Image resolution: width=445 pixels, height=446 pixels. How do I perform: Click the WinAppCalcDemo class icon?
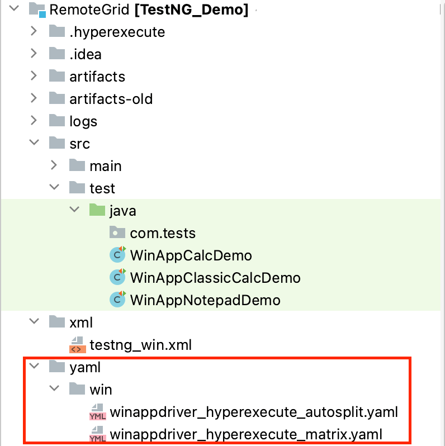point(117,255)
